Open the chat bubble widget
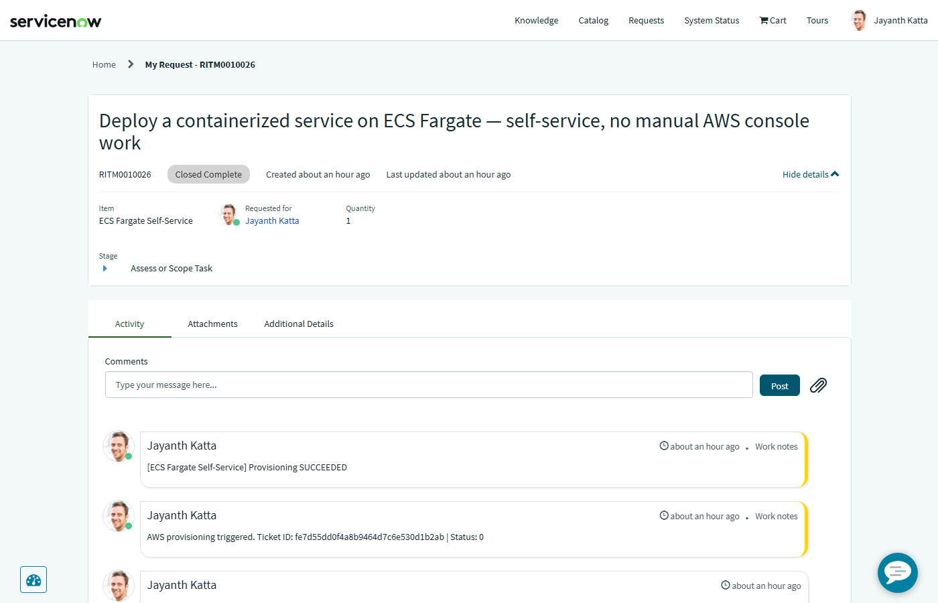The width and height of the screenshot is (938, 603). [x=898, y=573]
